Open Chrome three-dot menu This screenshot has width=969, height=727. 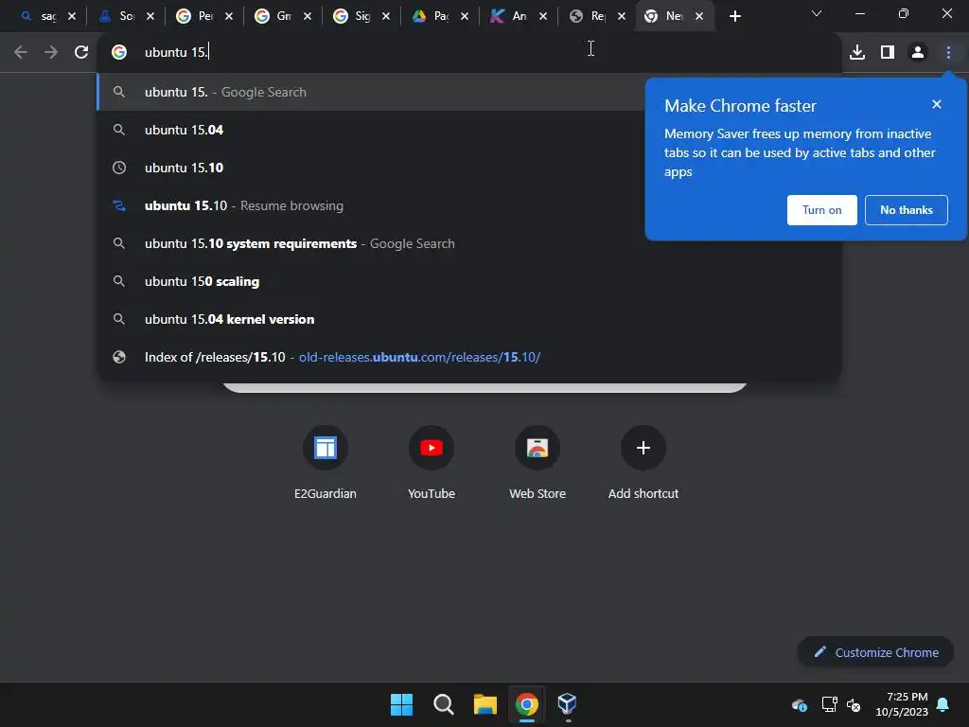click(948, 53)
